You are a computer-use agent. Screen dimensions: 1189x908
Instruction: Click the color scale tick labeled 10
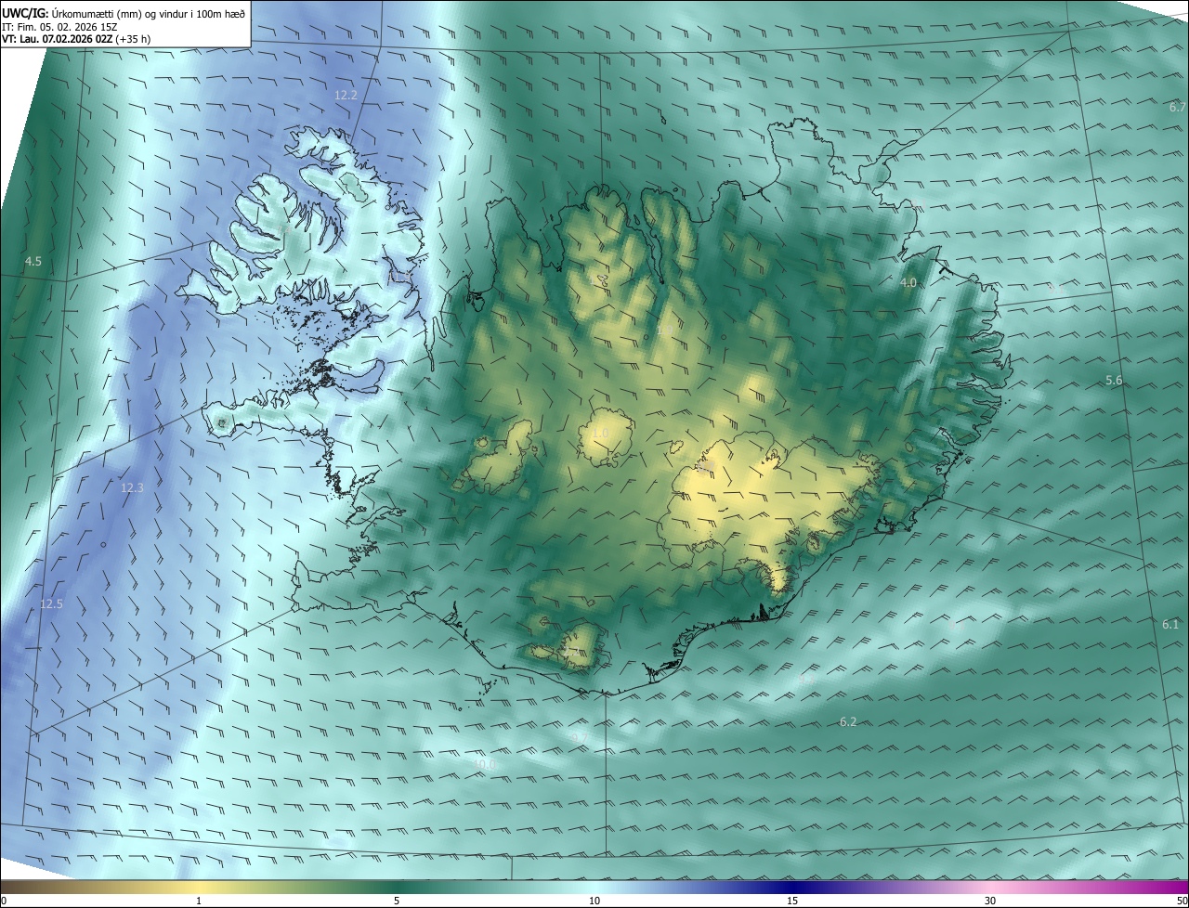point(594,901)
